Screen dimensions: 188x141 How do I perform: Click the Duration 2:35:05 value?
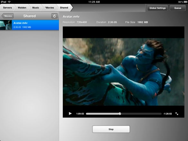point(113,22)
